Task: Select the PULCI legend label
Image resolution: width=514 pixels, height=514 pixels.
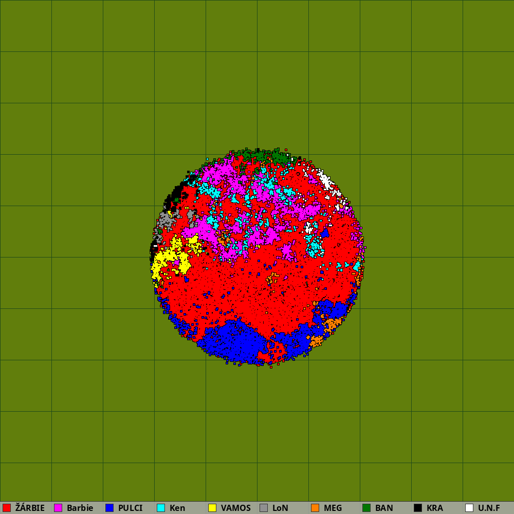Action: tap(131, 508)
